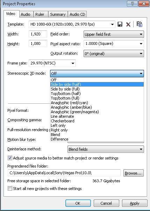Viewport: 150px width, 211px height.
Task: Select Difference stereoscopic mode
Action: (97, 139)
